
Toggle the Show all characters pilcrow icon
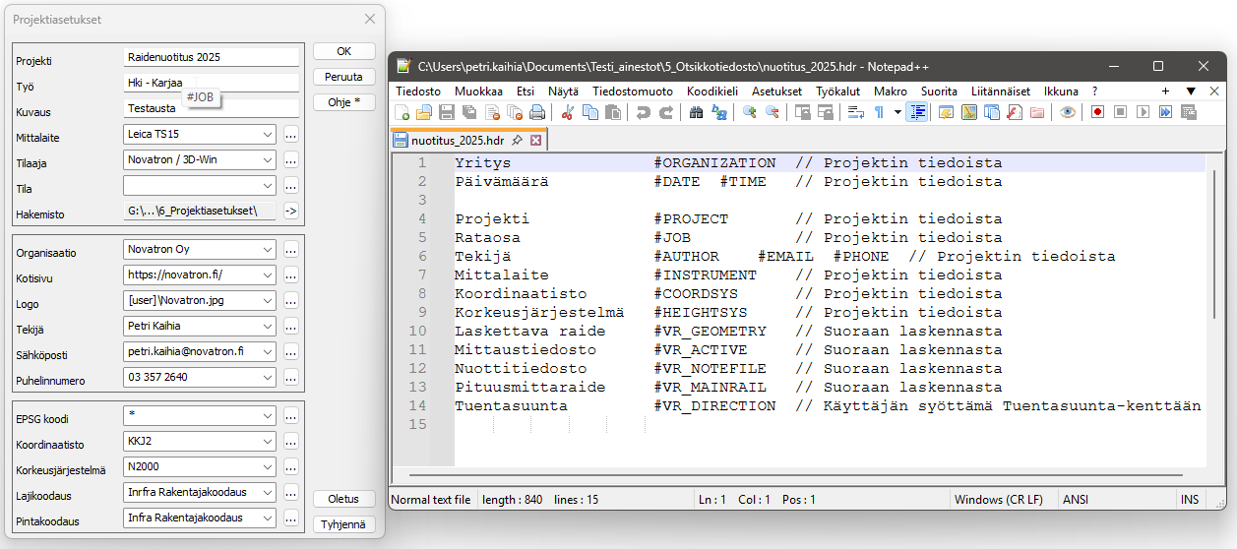coord(879,112)
